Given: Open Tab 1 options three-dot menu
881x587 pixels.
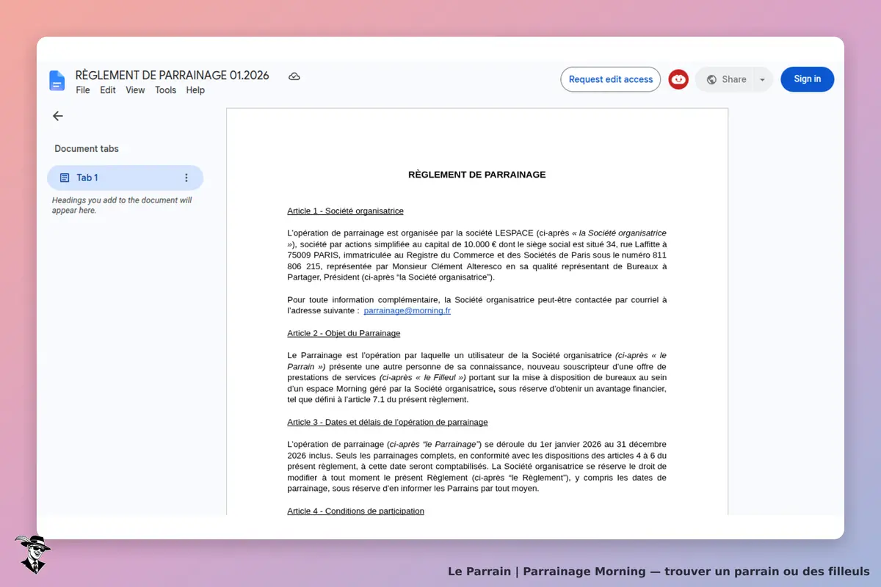Looking at the screenshot, I should (x=186, y=178).
